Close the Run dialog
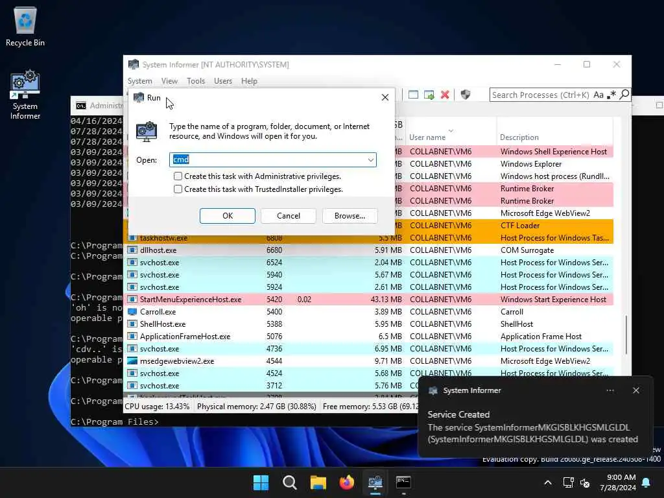The width and height of the screenshot is (664, 498). tap(385, 97)
